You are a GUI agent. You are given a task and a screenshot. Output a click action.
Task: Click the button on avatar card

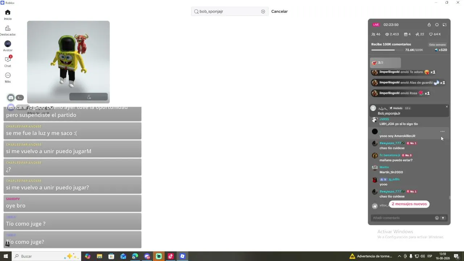tap(88, 97)
